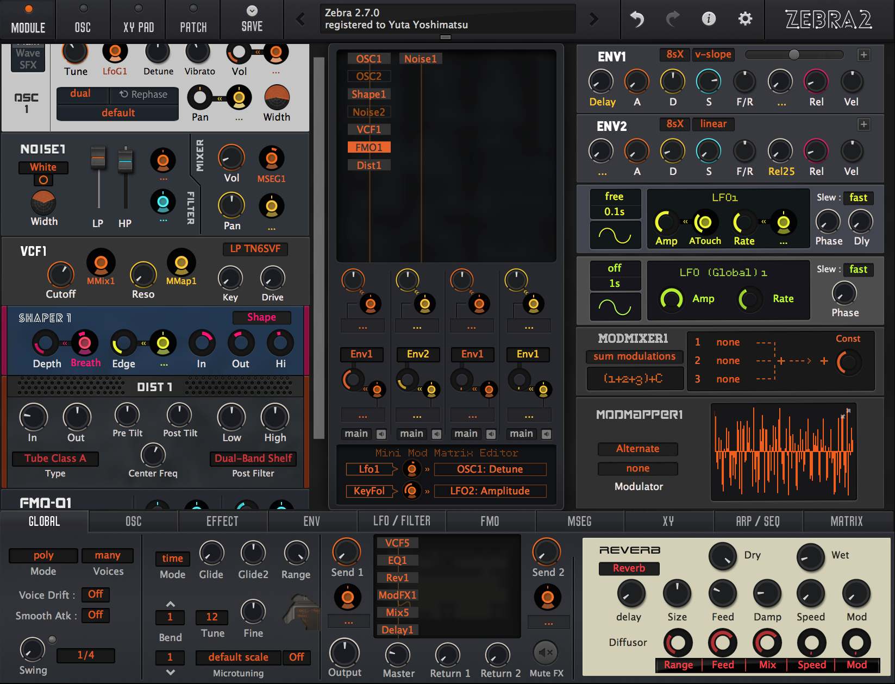Click Noise1 Width knob
895x684 pixels.
43,202
